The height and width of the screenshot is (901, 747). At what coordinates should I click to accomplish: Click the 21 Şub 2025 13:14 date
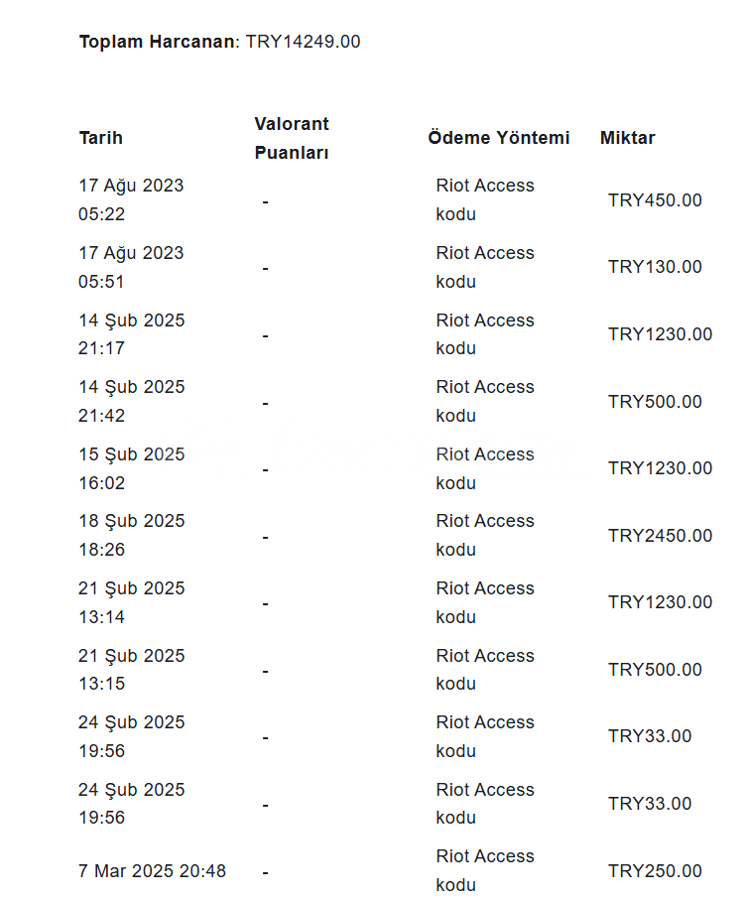132,602
